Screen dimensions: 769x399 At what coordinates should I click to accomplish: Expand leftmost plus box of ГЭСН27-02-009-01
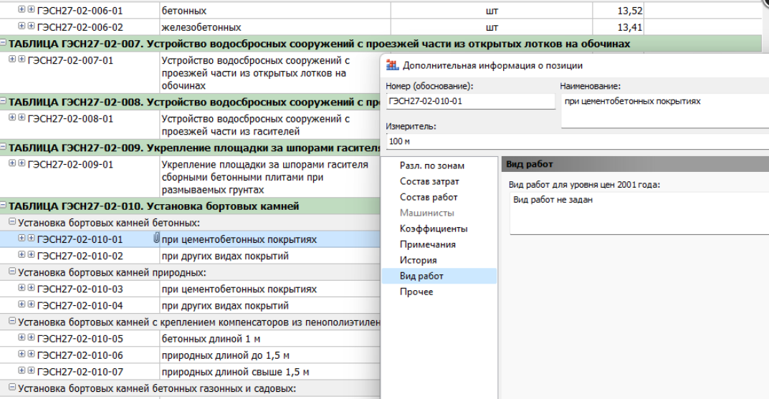pos(12,163)
